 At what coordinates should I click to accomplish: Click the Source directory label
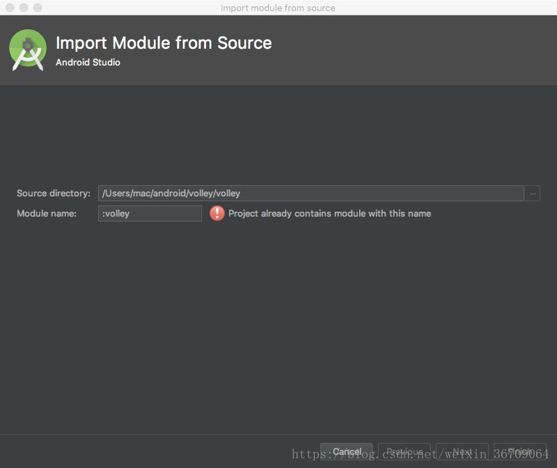pos(54,194)
